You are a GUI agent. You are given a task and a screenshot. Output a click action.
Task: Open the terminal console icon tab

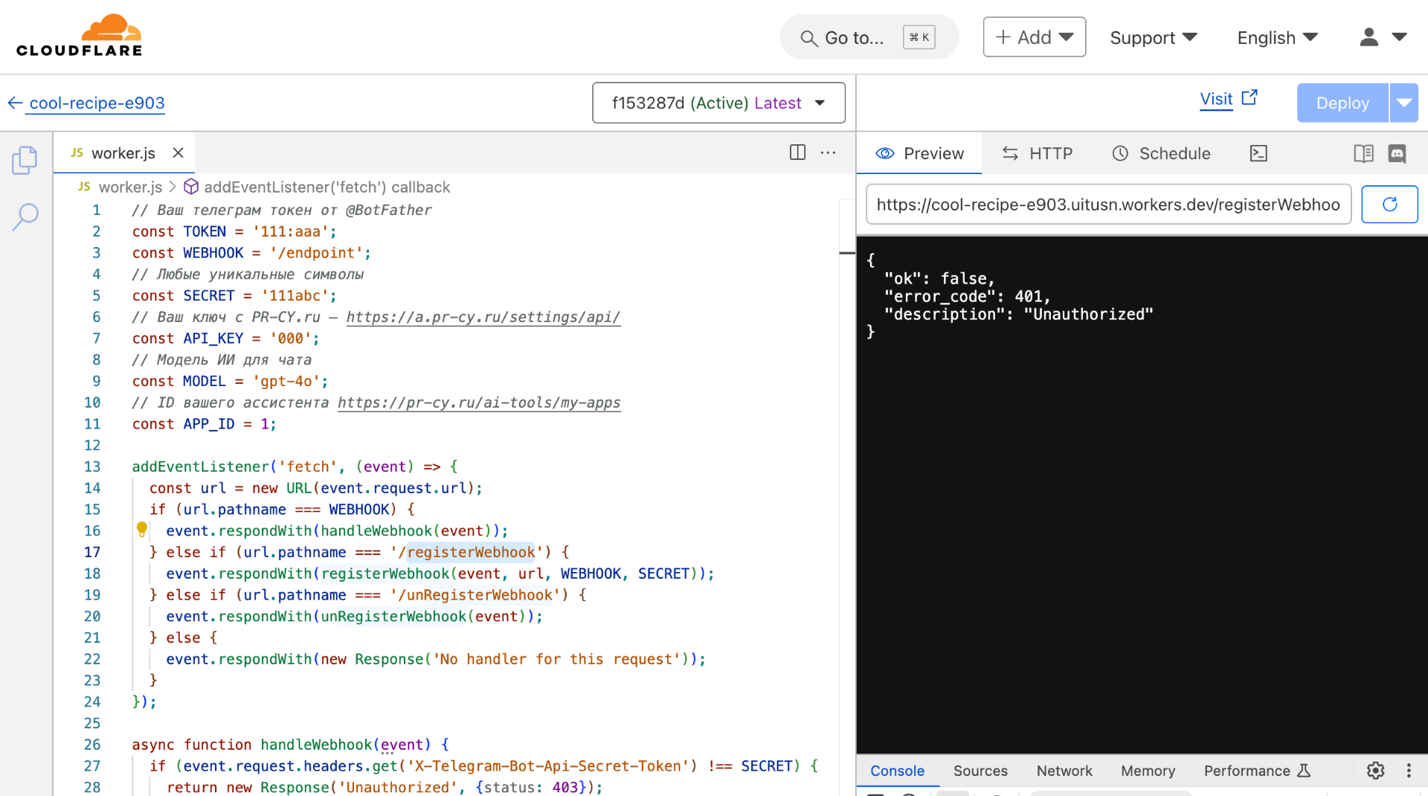[1258, 153]
